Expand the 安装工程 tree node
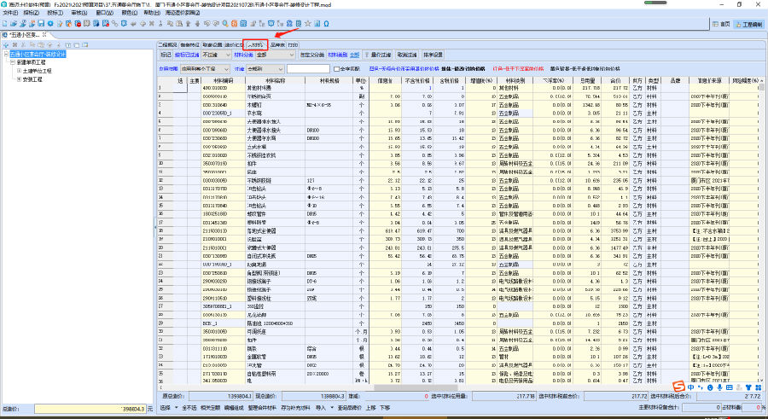 coord(19,79)
